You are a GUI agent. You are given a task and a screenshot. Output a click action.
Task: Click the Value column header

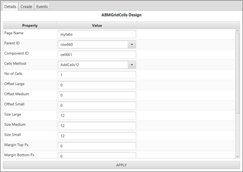97,25
